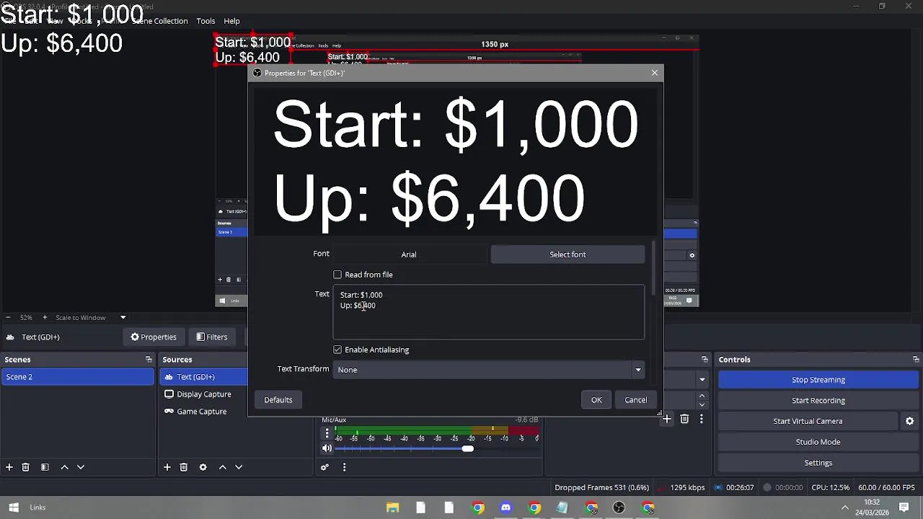
Task: Open File Explorer from the taskbar
Action: pyautogui.click(x=393, y=507)
